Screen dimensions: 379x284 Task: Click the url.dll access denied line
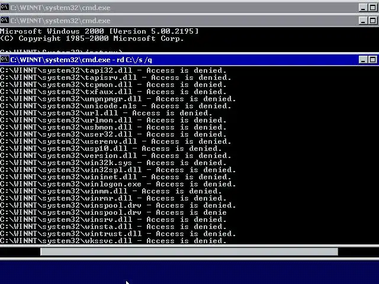click(x=106, y=113)
